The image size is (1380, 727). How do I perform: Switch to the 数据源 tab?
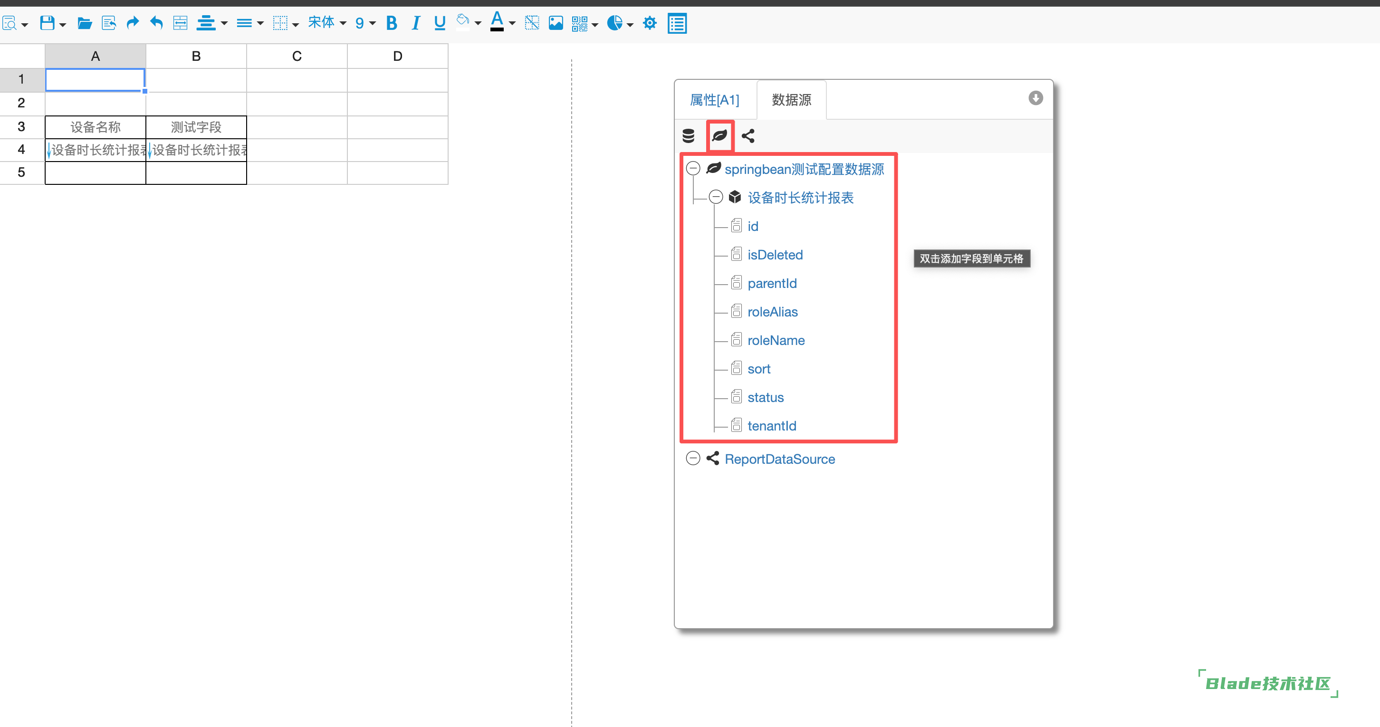click(791, 100)
